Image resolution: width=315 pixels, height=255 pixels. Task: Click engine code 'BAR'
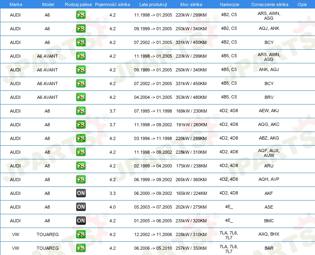coord(269,248)
